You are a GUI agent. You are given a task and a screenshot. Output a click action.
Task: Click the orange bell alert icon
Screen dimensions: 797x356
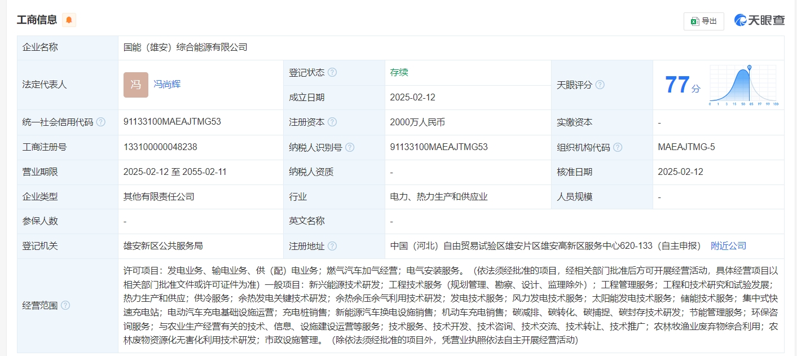(x=69, y=20)
